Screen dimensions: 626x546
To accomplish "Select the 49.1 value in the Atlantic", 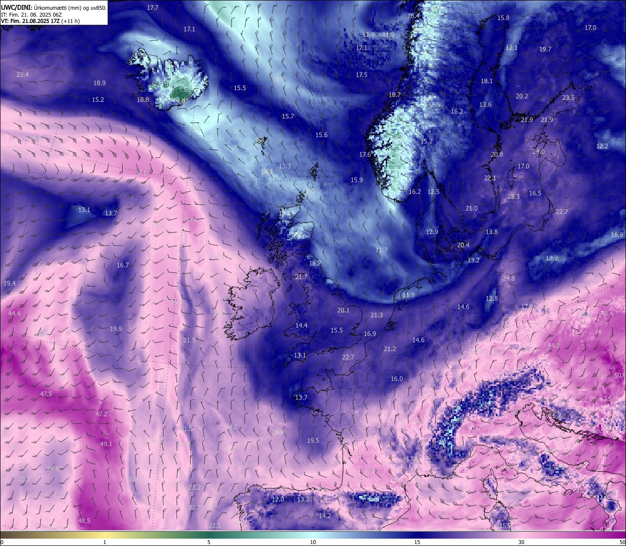I will (106, 444).
